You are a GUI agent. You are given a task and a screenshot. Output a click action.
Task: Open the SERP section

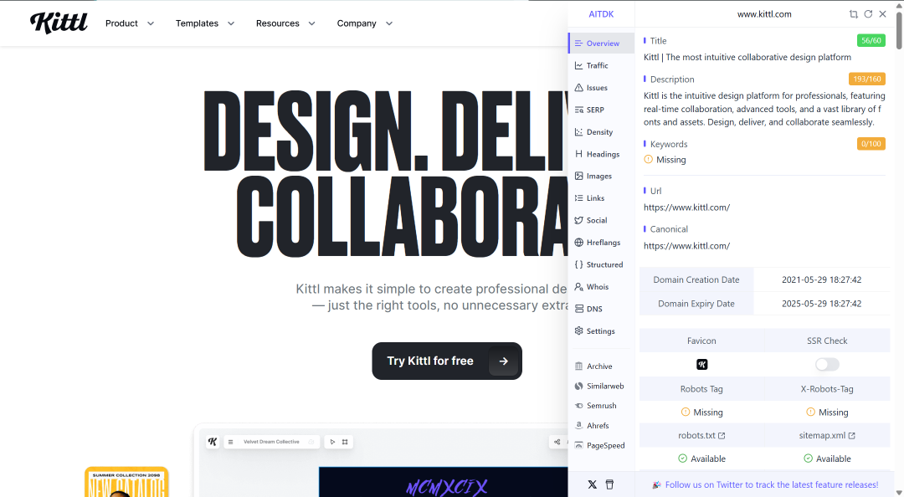coord(595,110)
